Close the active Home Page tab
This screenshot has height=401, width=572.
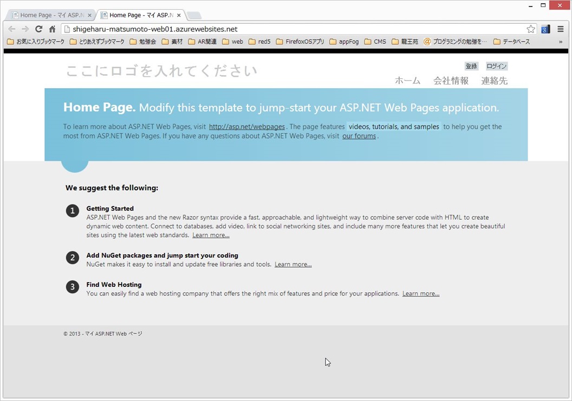click(x=179, y=15)
